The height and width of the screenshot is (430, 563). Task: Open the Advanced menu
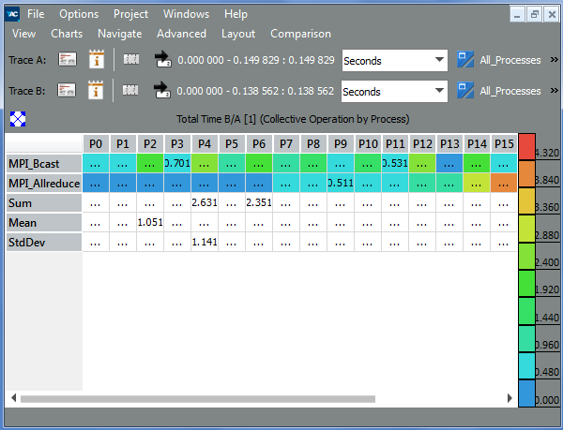[181, 34]
